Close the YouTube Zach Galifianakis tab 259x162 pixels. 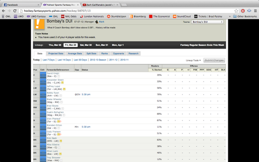(117, 5)
